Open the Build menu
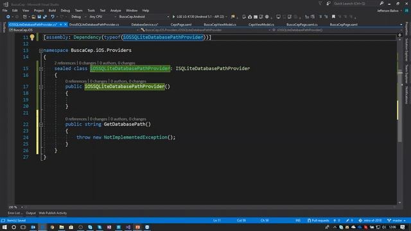This screenshot has width=411, height=231. 52,10
